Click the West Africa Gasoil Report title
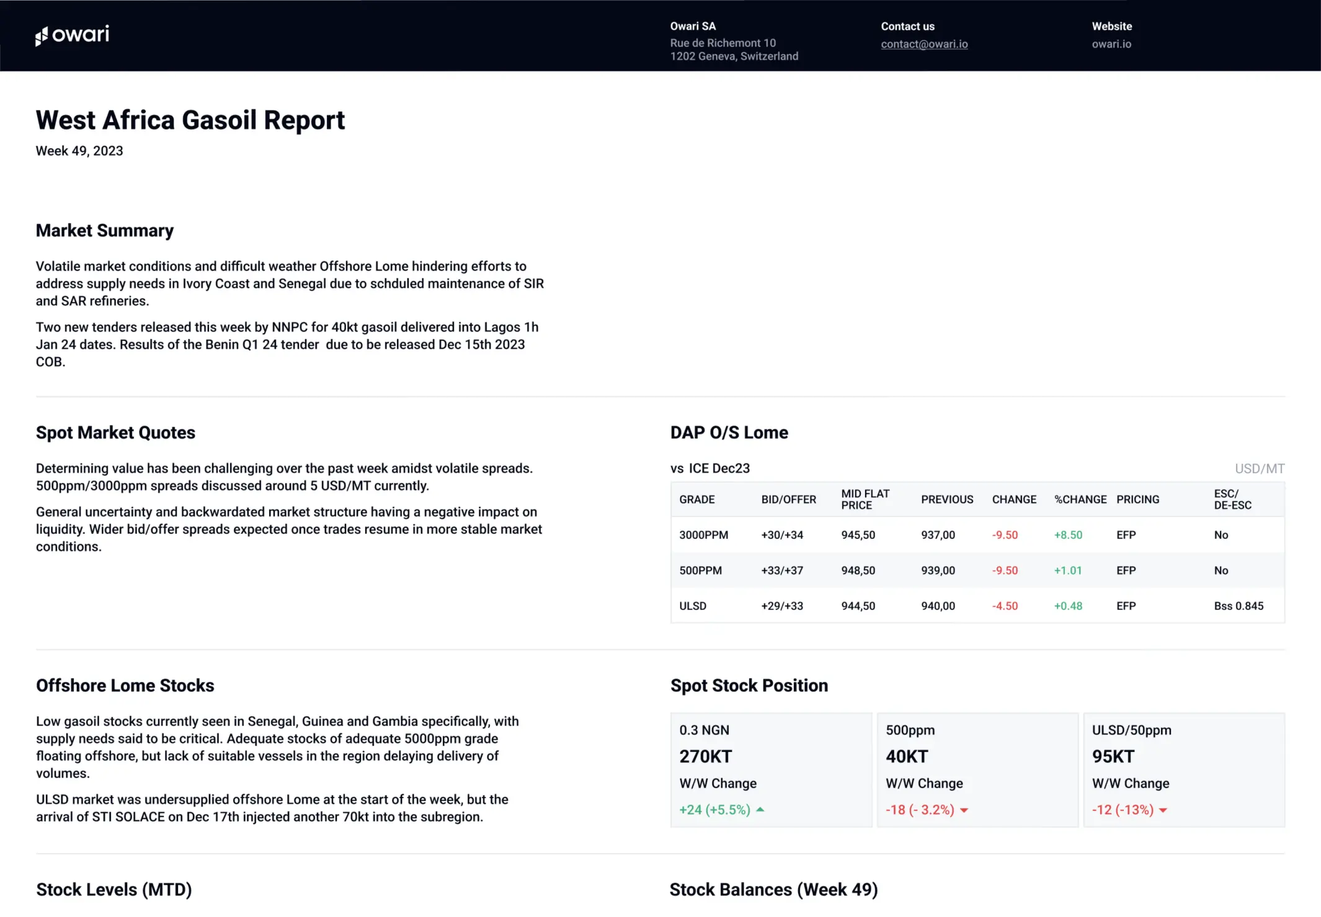This screenshot has width=1321, height=917. (x=190, y=120)
